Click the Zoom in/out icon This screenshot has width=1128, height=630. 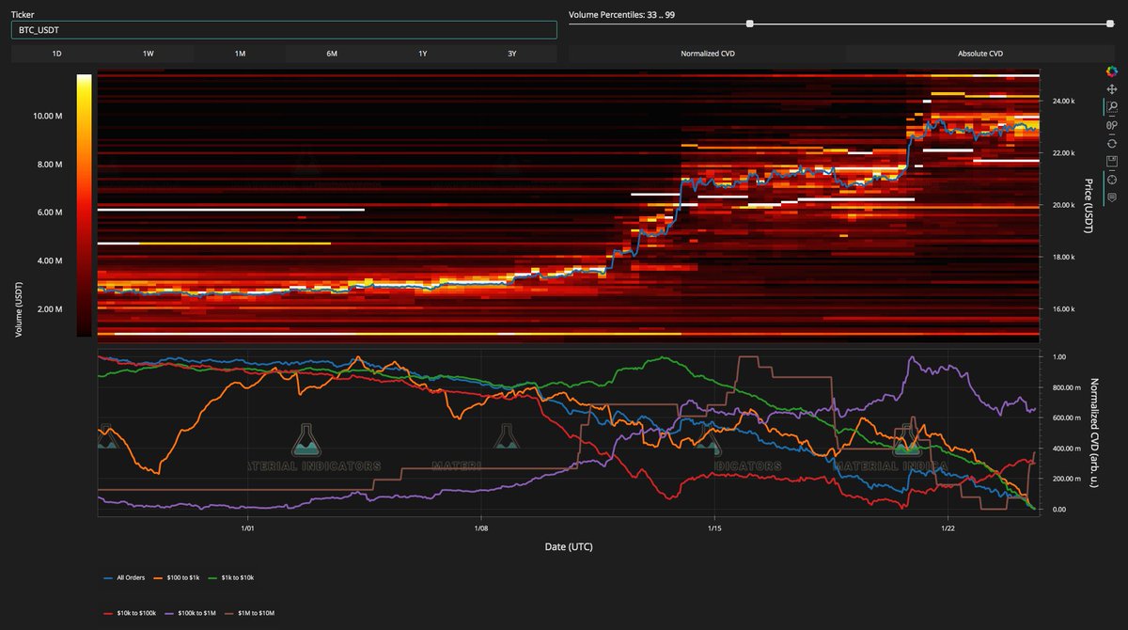coord(1112,124)
